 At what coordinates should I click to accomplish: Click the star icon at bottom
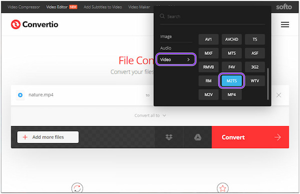pos(222,189)
